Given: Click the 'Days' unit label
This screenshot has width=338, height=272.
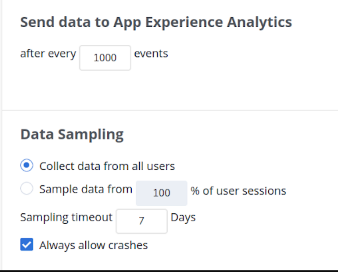Looking at the screenshot, I should (x=183, y=217).
